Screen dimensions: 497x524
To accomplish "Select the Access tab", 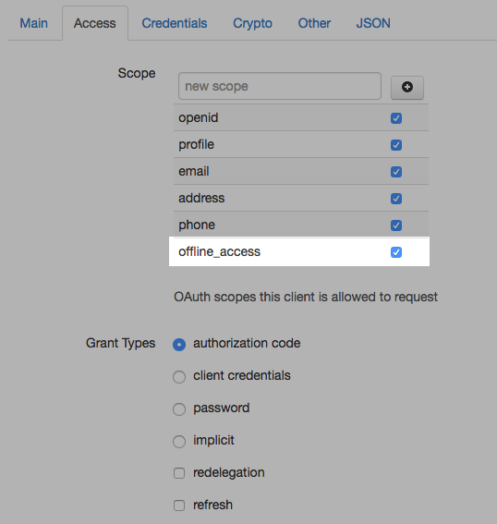I will 95,23.
